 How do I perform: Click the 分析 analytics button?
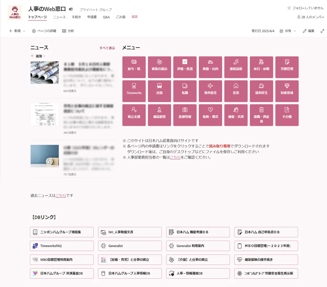coord(68,31)
